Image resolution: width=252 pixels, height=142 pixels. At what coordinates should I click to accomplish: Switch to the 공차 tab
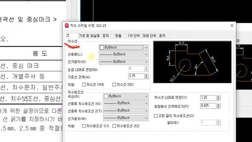pos(162,36)
